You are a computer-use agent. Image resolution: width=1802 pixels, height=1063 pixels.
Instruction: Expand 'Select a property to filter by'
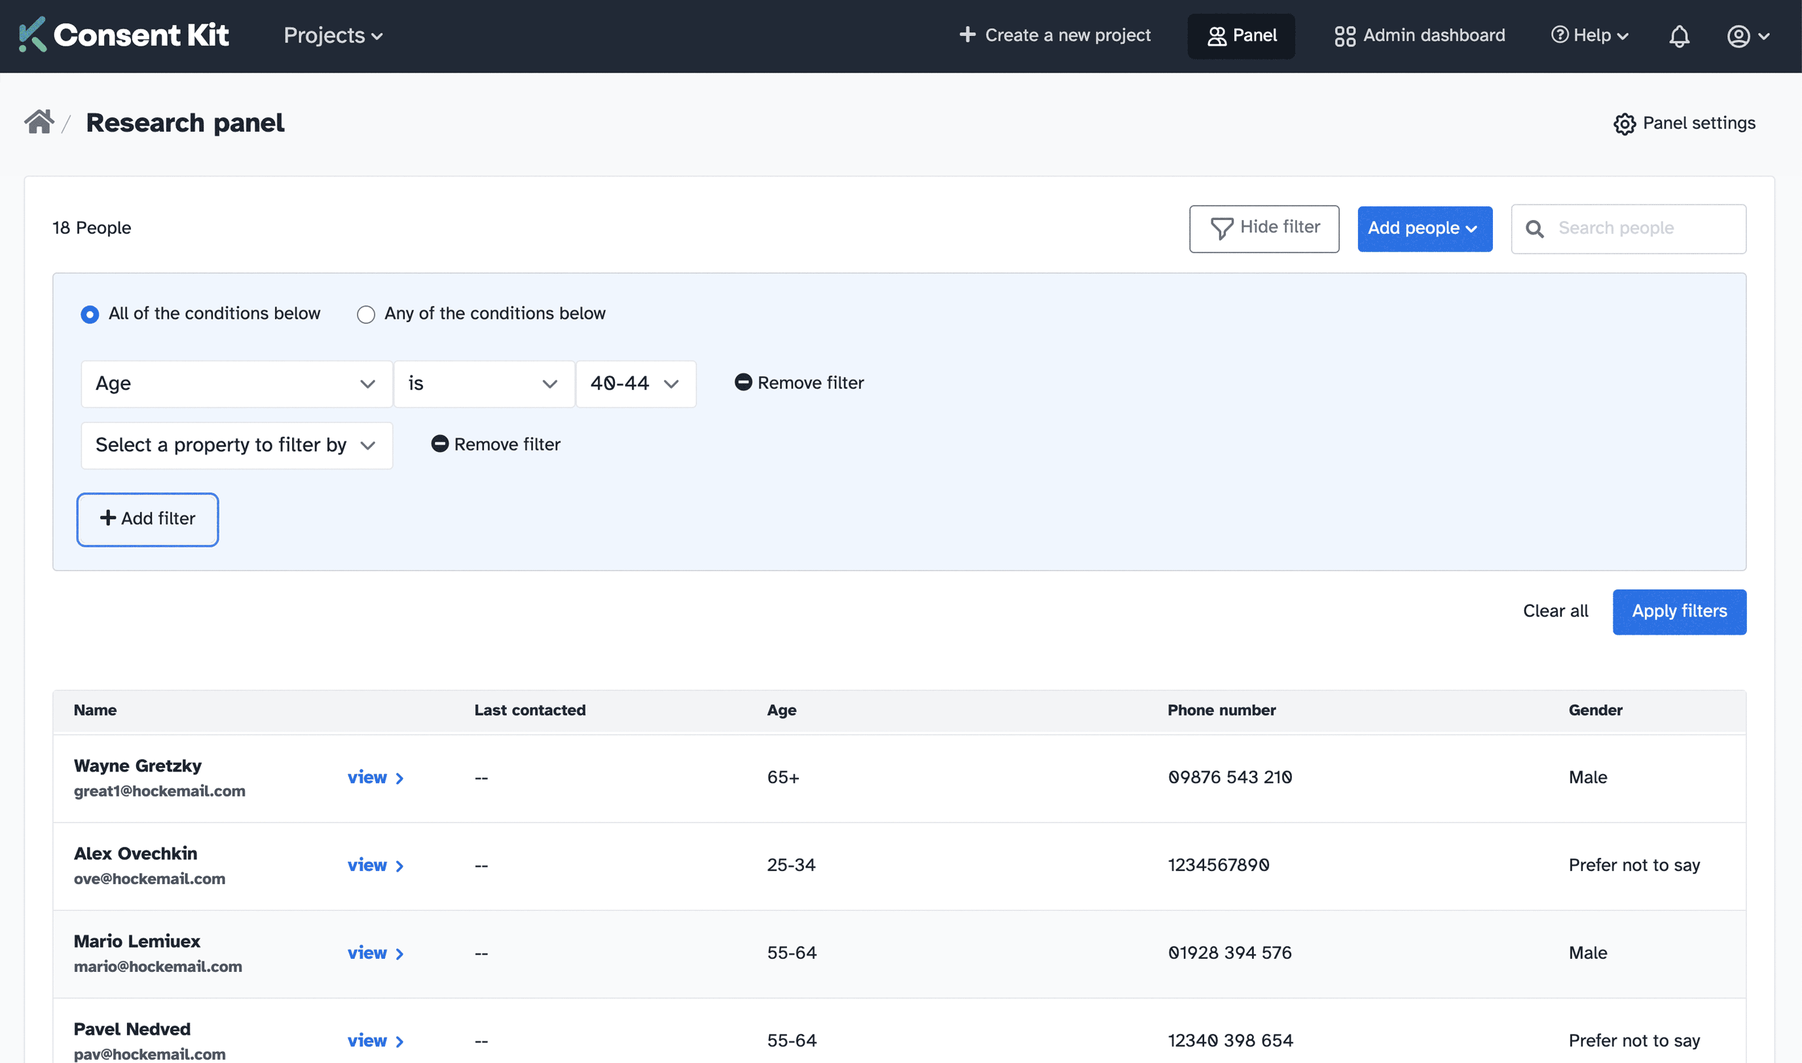(x=236, y=445)
